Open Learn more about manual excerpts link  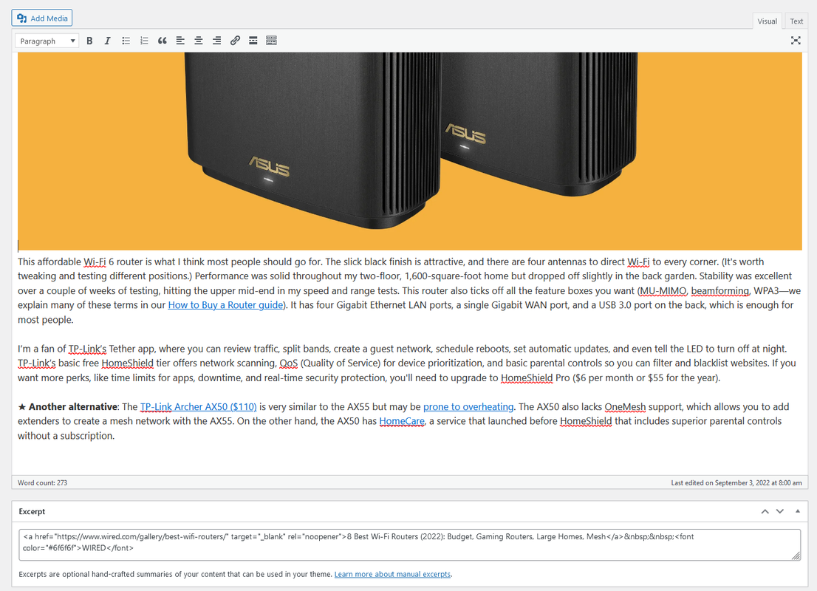(392, 574)
